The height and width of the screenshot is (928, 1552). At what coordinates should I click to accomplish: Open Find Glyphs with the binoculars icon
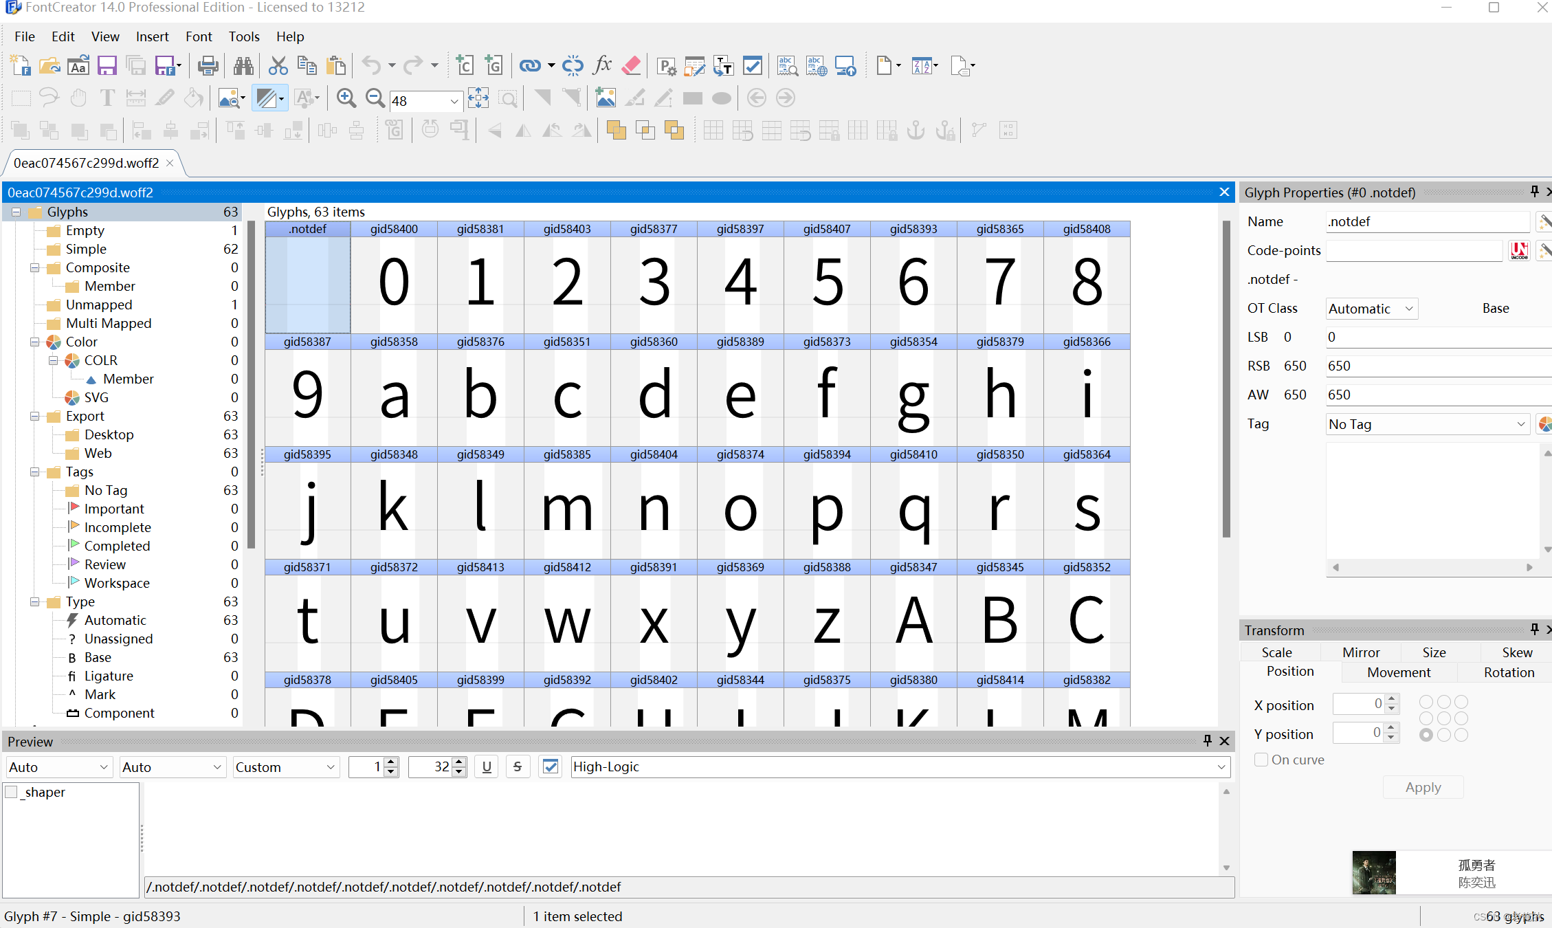(243, 65)
